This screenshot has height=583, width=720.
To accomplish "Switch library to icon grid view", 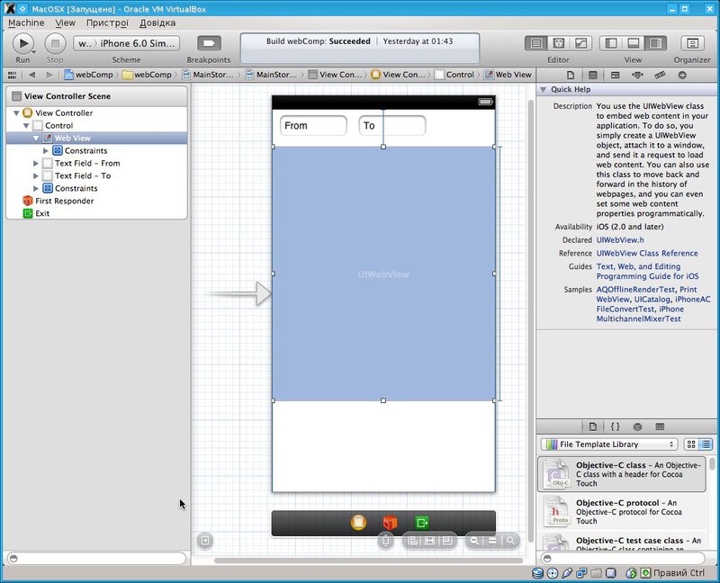I will point(690,444).
